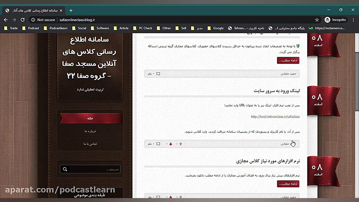The image size is (359, 202).
Task: Click the magnifier icon in the sidebar search box
Action: [65, 169]
